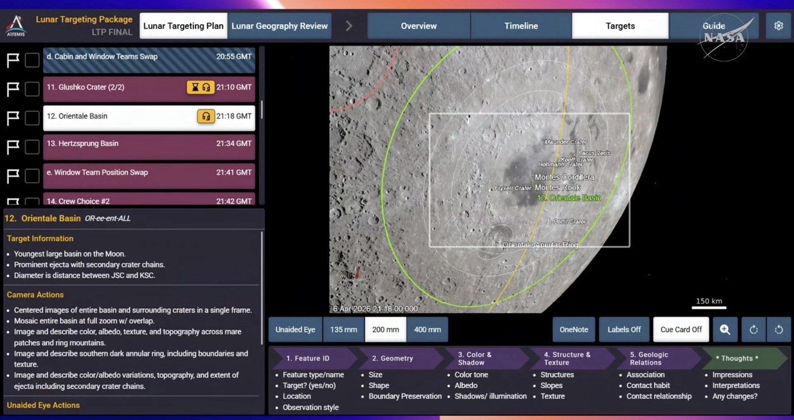
Task: Switch to the Timeline tab
Action: 521,26
